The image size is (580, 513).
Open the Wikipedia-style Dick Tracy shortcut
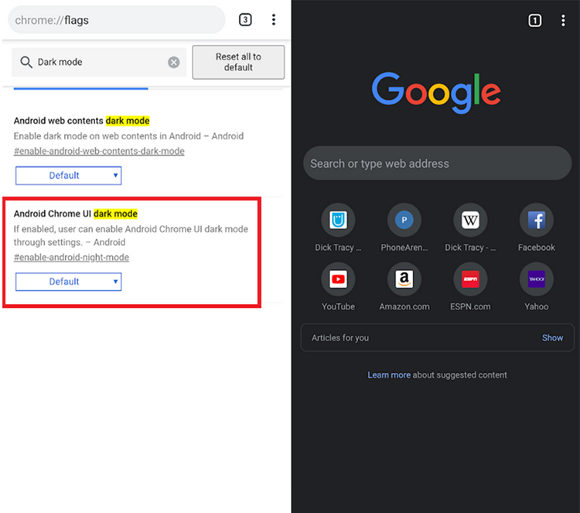[470, 221]
